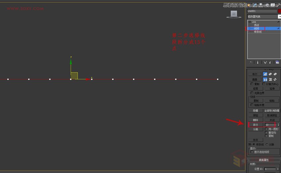Click the Pin Stack icon
281x173 pixels.
251,62
